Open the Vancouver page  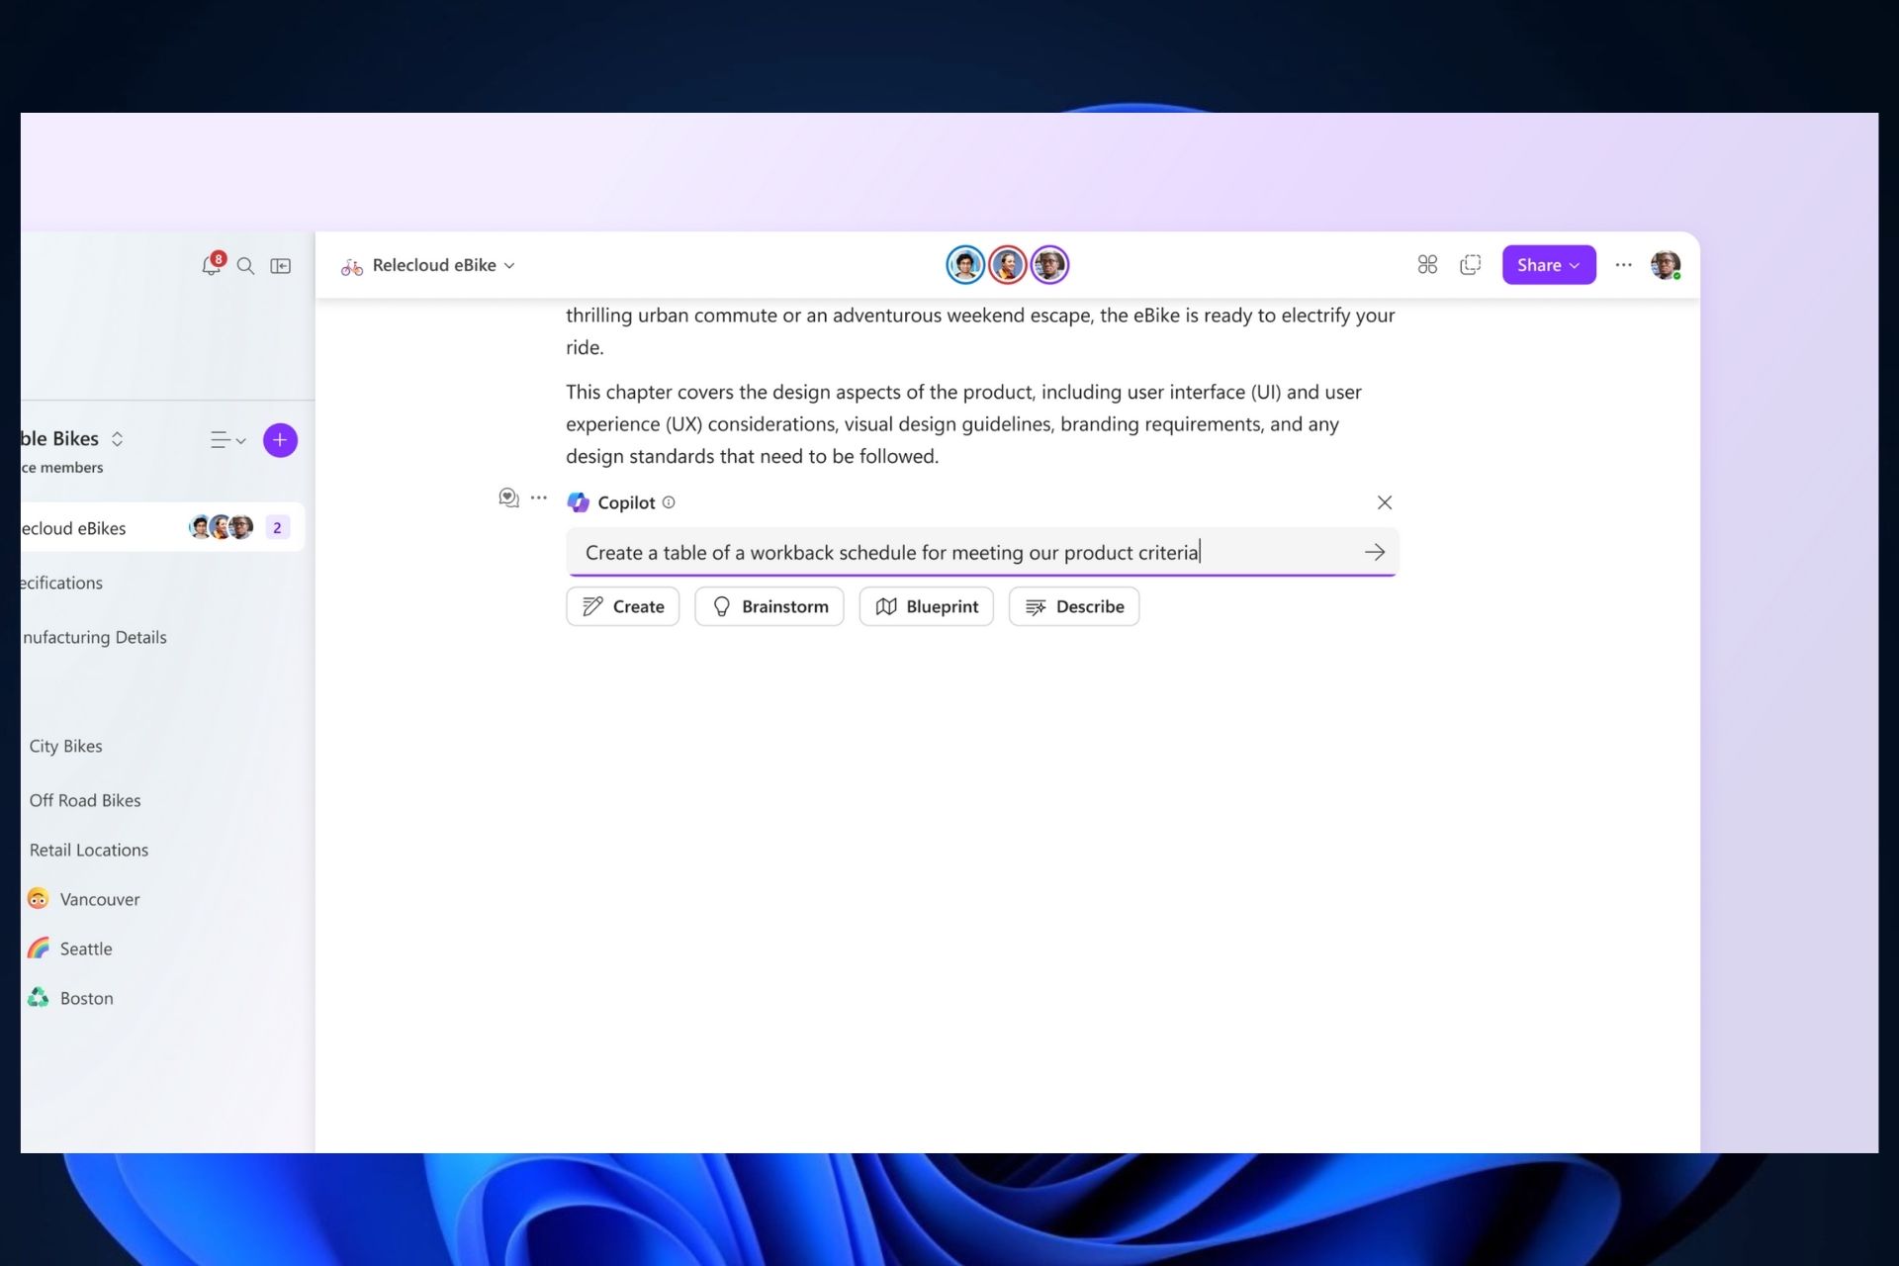coord(100,899)
